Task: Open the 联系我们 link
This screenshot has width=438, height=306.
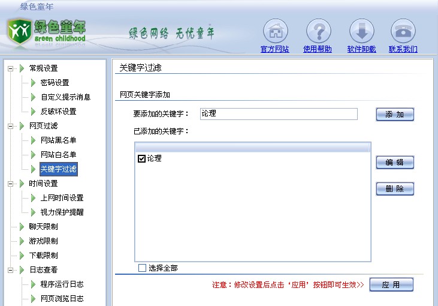Action: 403,49
